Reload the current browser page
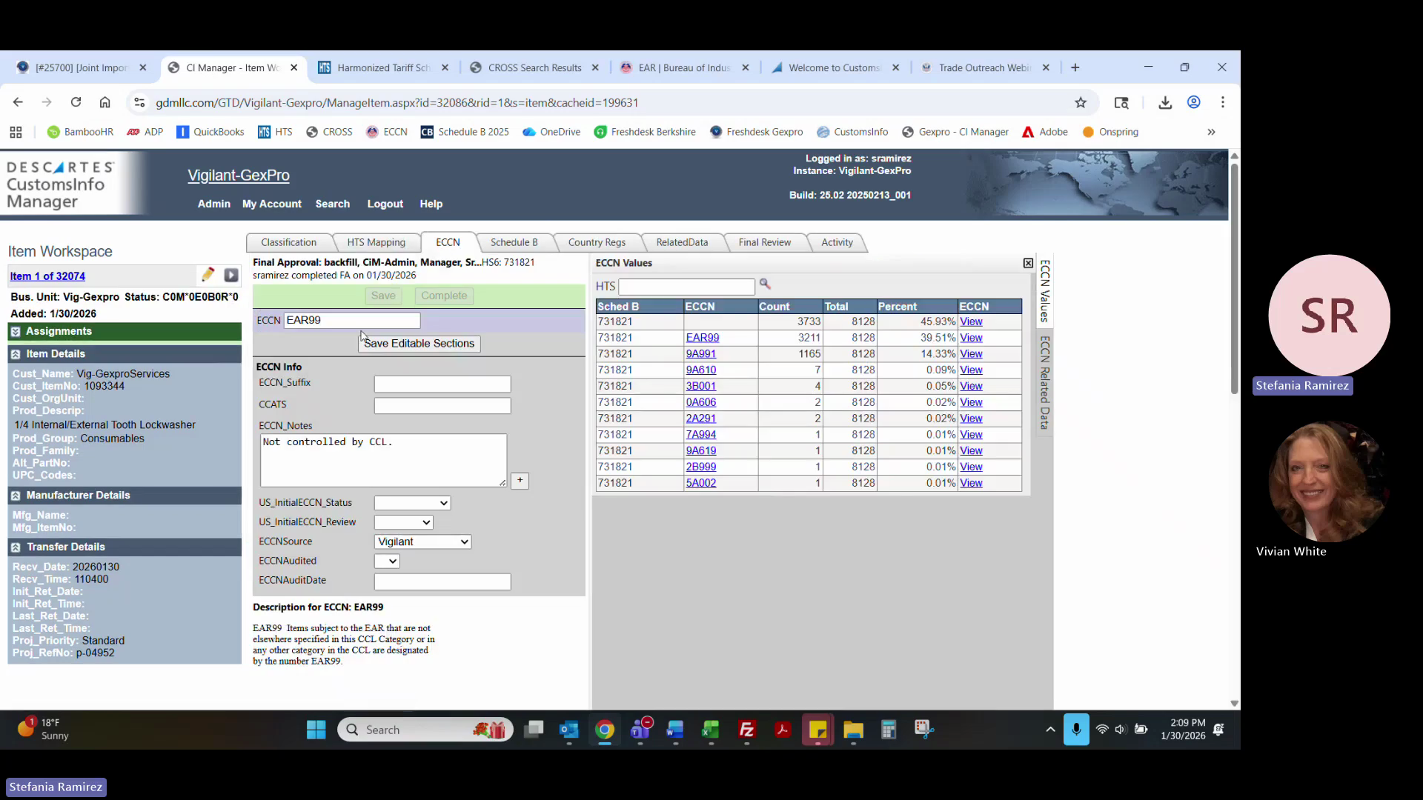This screenshot has width=1423, height=800. click(x=76, y=103)
